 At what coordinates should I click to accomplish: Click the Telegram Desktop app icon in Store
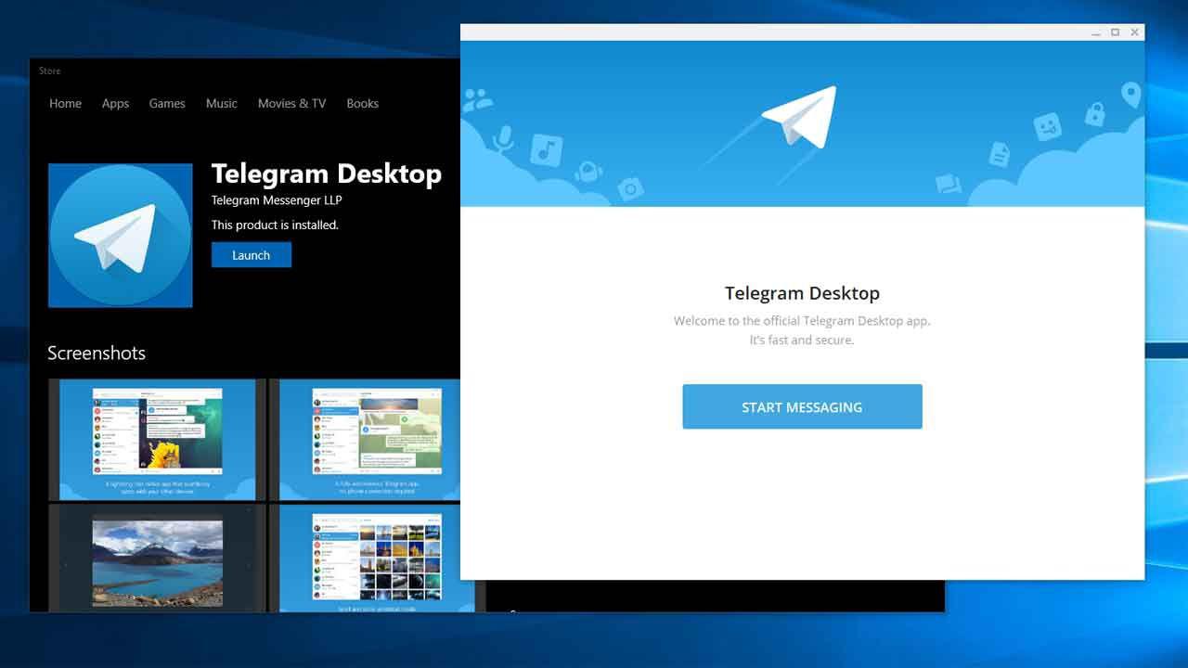tap(121, 236)
